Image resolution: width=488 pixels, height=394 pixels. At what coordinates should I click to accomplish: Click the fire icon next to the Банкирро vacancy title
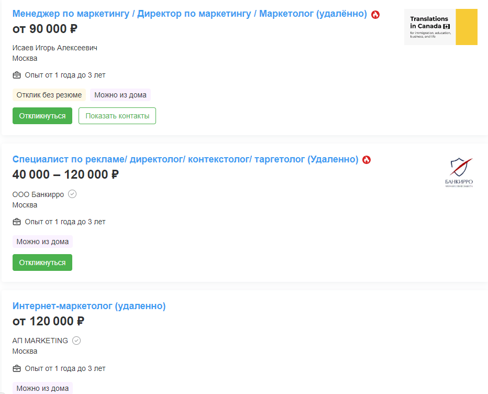[367, 160]
